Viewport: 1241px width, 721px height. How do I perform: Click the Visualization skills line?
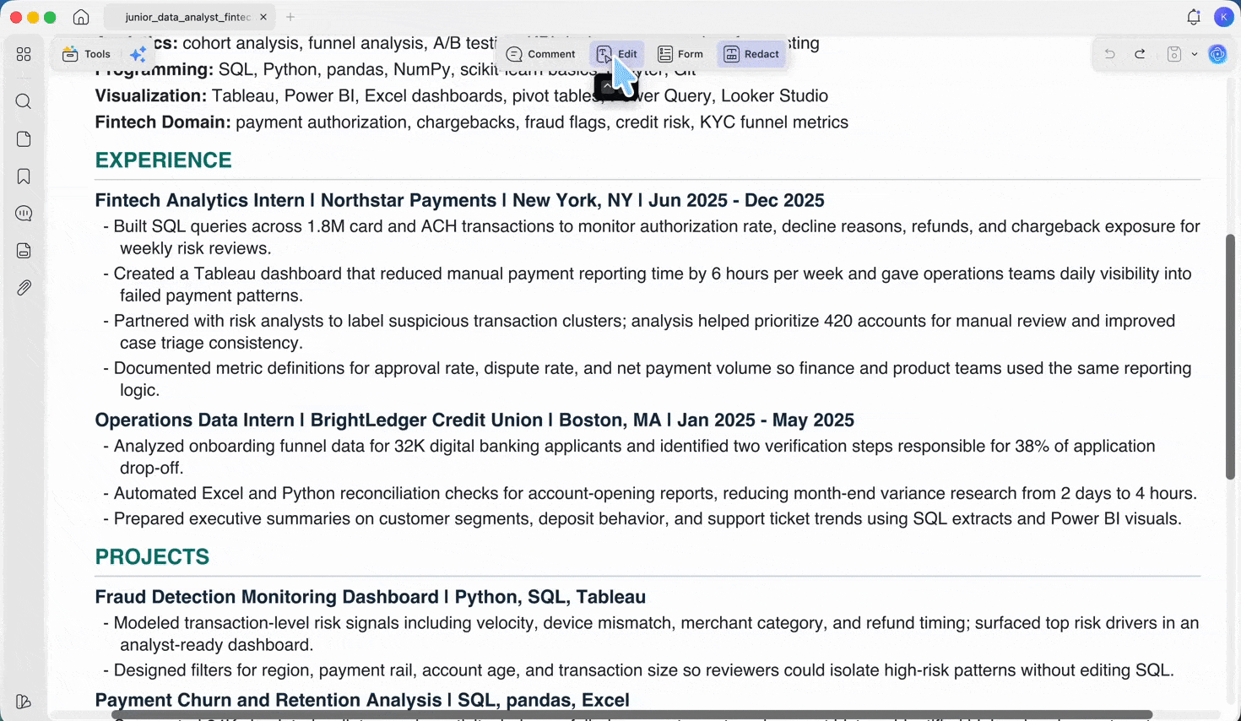pos(461,96)
